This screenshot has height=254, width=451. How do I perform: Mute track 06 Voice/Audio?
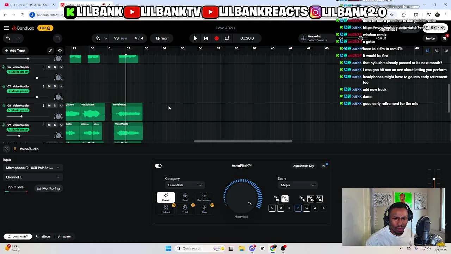(x=49, y=67)
